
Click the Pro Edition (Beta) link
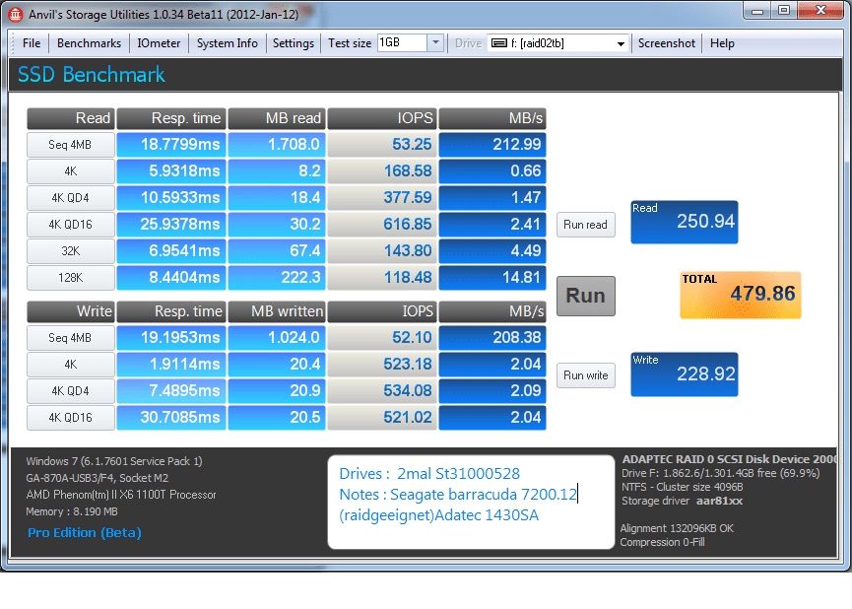pos(85,533)
